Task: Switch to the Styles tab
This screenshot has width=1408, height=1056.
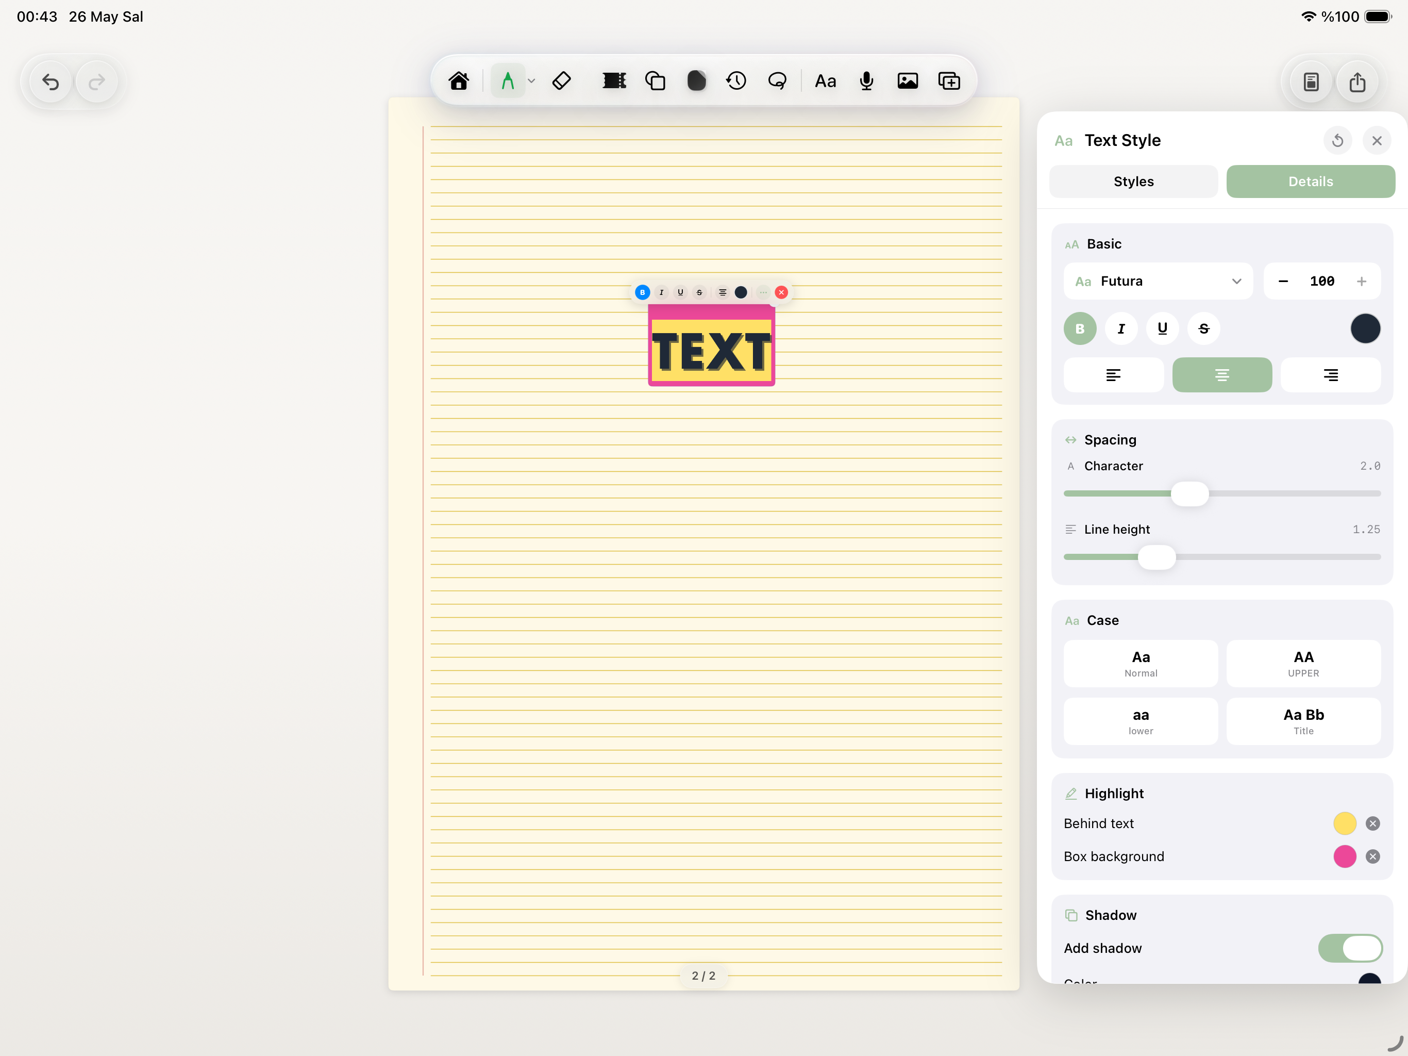Action: click(1133, 181)
